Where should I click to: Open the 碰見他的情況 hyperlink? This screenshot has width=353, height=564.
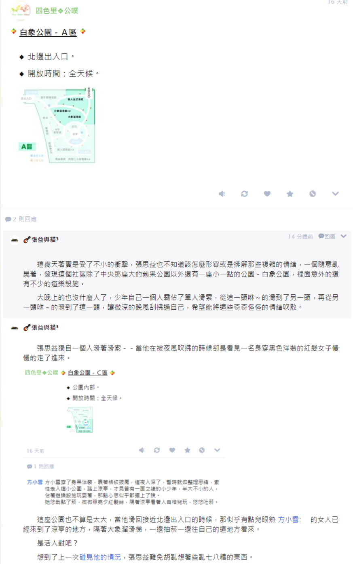click(x=100, y=557)
